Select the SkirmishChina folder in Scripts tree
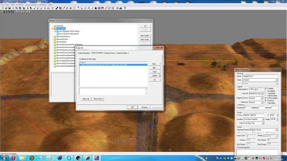This screenshot has height=161, width=287. pyautogui.click(x=62, y=39)
